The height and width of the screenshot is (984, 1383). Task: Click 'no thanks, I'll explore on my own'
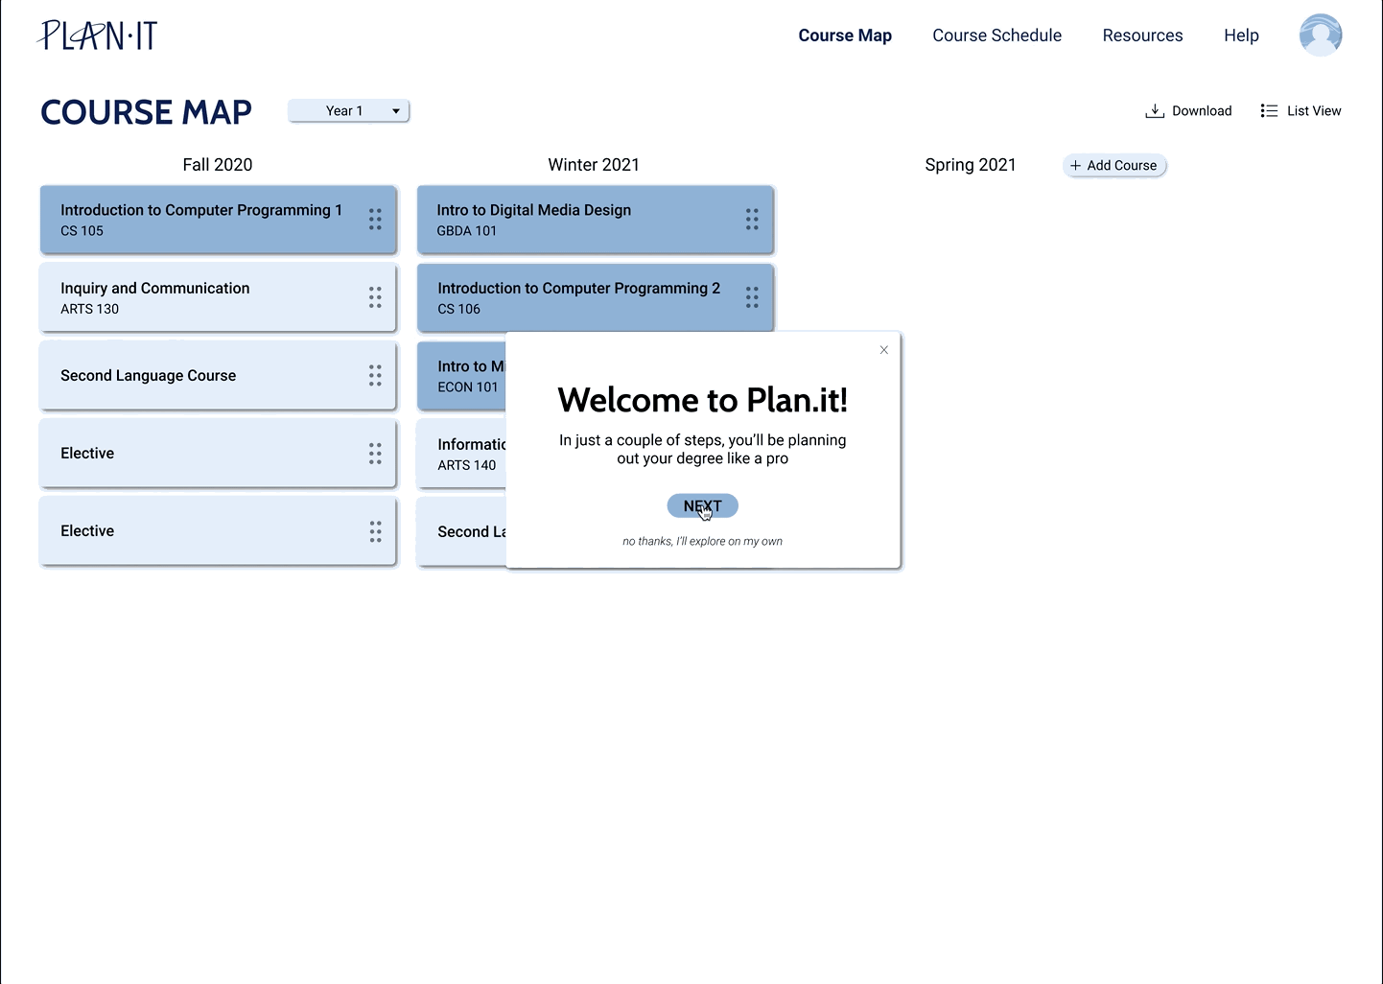pyautogui.click(x=702, y=542)
